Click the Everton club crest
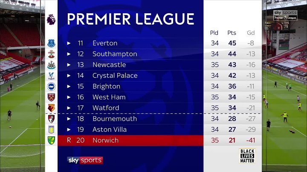 pyautogui.click(x=51, y=43)
